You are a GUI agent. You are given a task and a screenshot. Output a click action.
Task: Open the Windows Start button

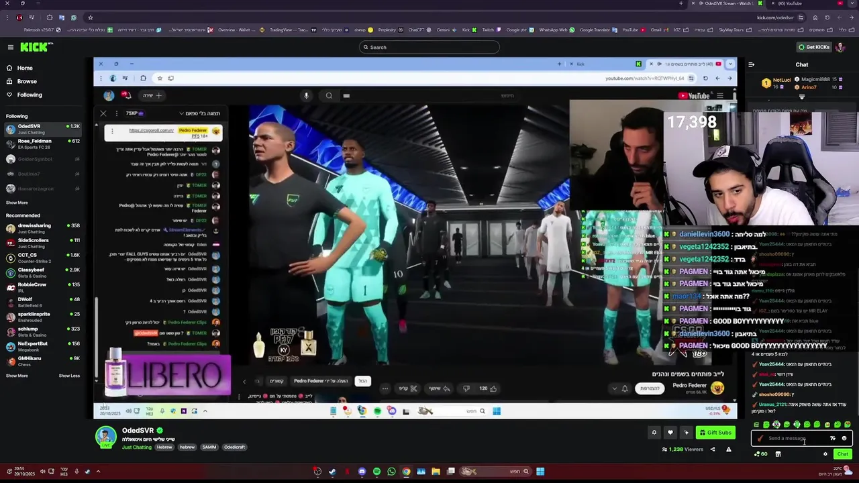[x=540, y=472]
